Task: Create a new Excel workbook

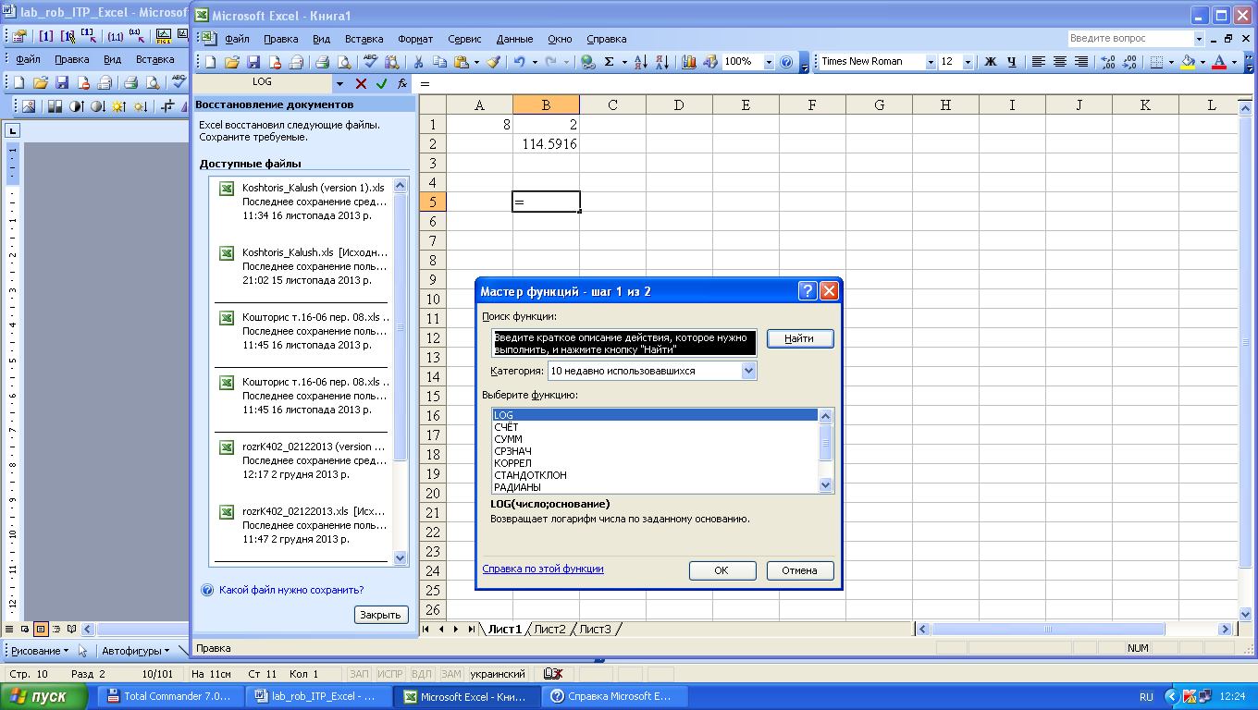Action: click(x=210, y=62)
